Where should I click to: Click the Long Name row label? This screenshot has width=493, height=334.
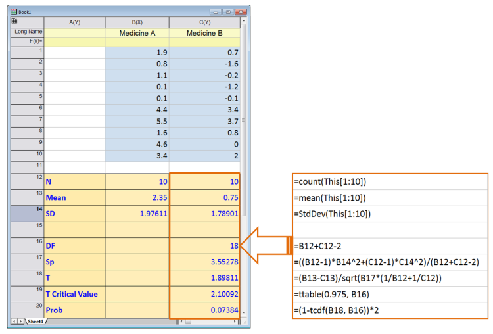point(27,32)
